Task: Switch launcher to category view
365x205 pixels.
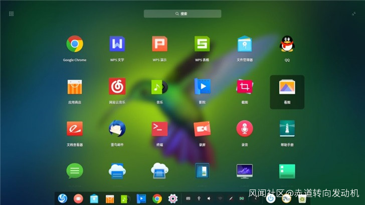Action: click(x=11, y=14)
